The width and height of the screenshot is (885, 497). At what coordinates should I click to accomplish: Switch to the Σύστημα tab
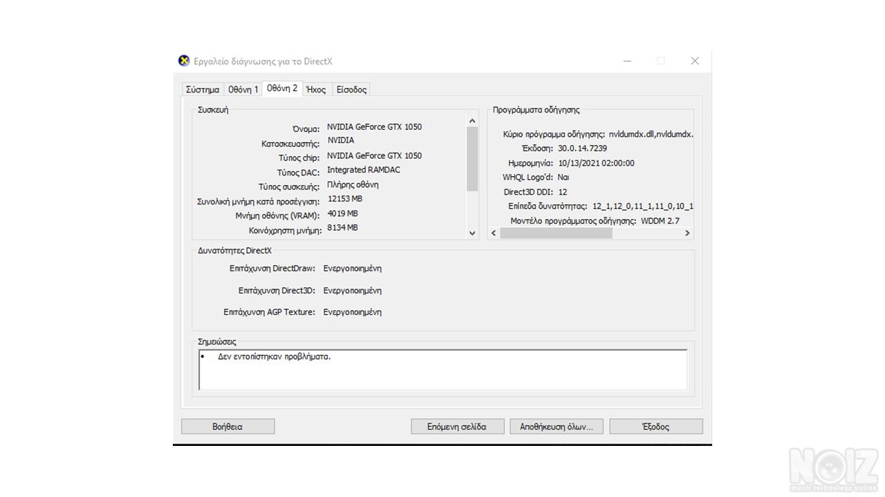[x=203, y=90]
